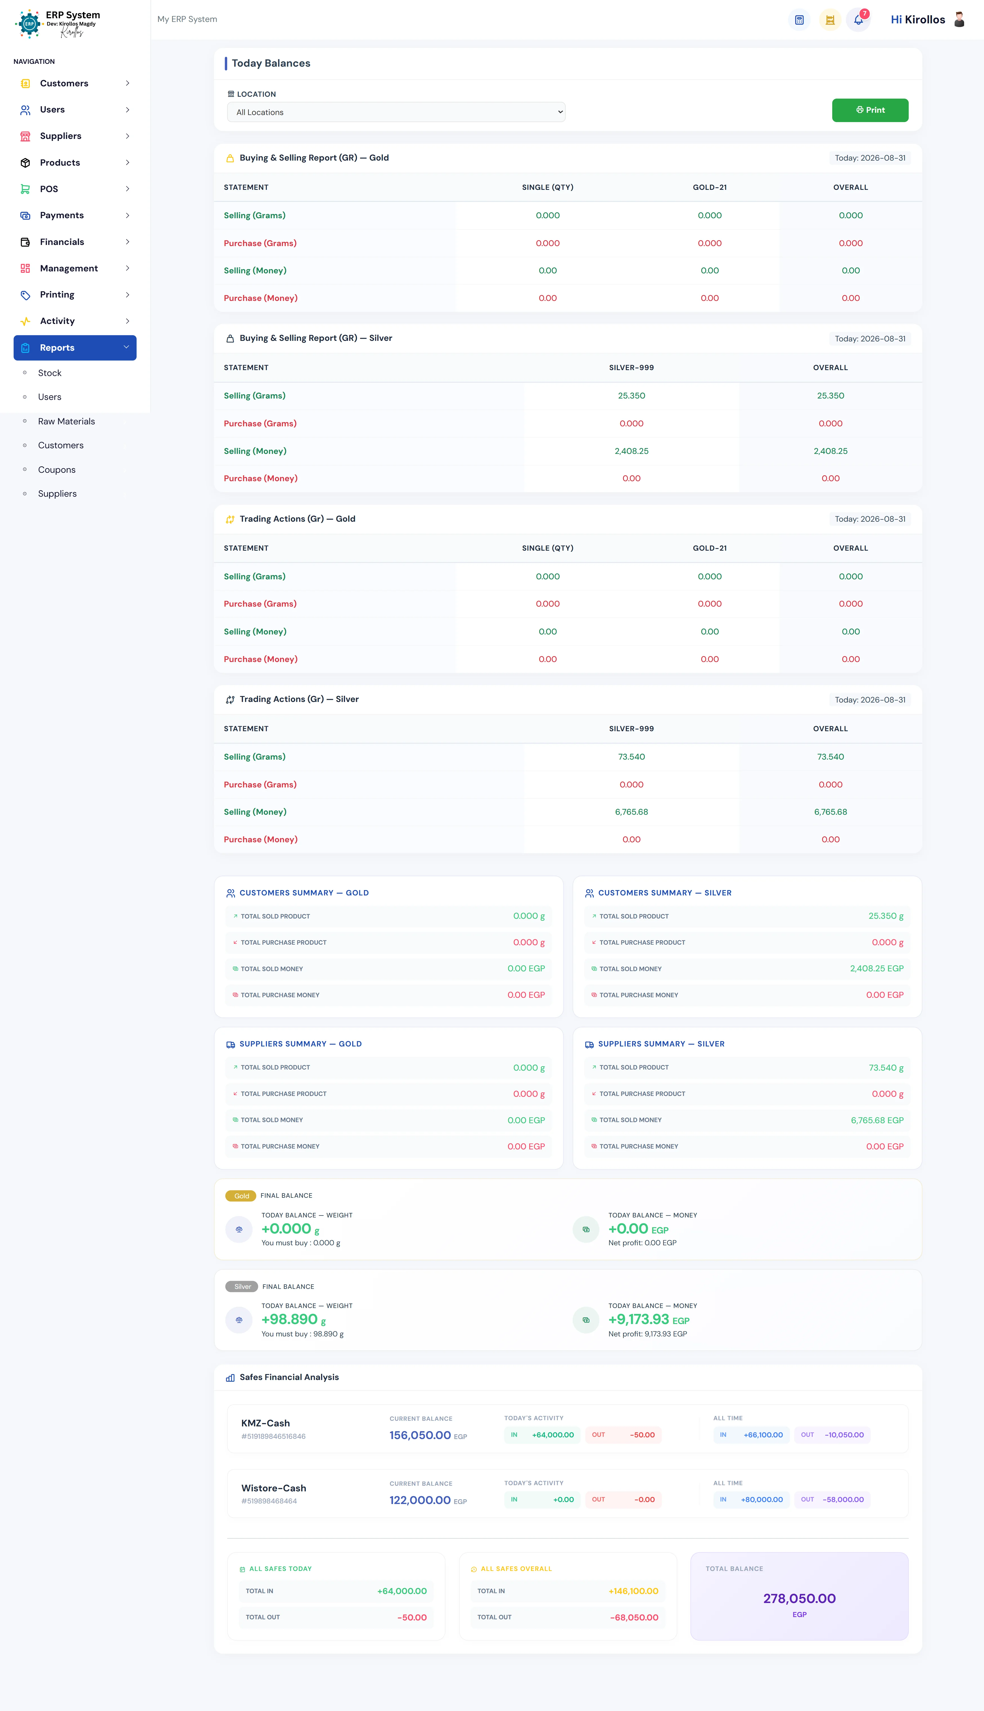Screen dimensions: 984x1711
Task: Click the green Print button
Action: tap(870, 110)
